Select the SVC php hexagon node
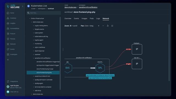176x99 pixels. pos(68,68)
